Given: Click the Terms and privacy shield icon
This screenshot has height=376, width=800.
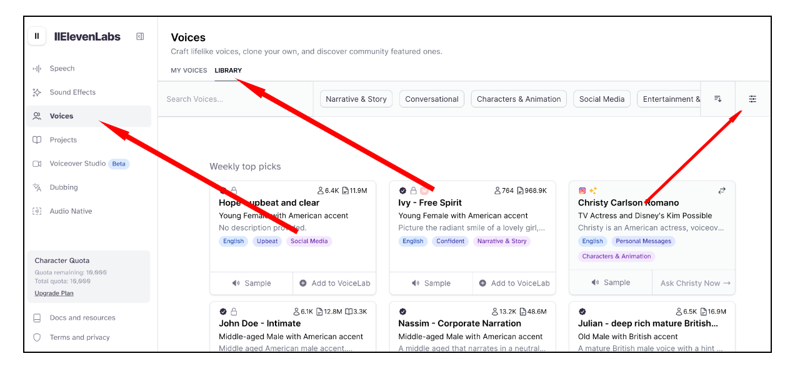Looking at the screenshot, I should [37, 337].
